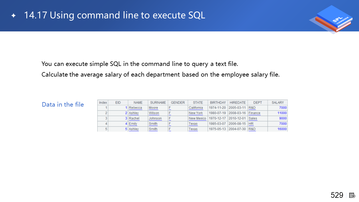The image size is (359, 202).
Task: Click the 'California' state cell
Action: 196,108
